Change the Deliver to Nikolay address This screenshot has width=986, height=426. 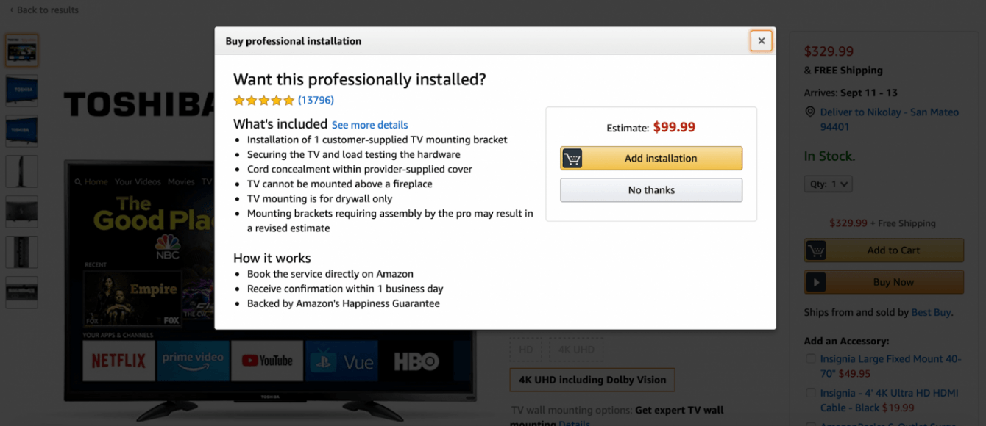889,112
